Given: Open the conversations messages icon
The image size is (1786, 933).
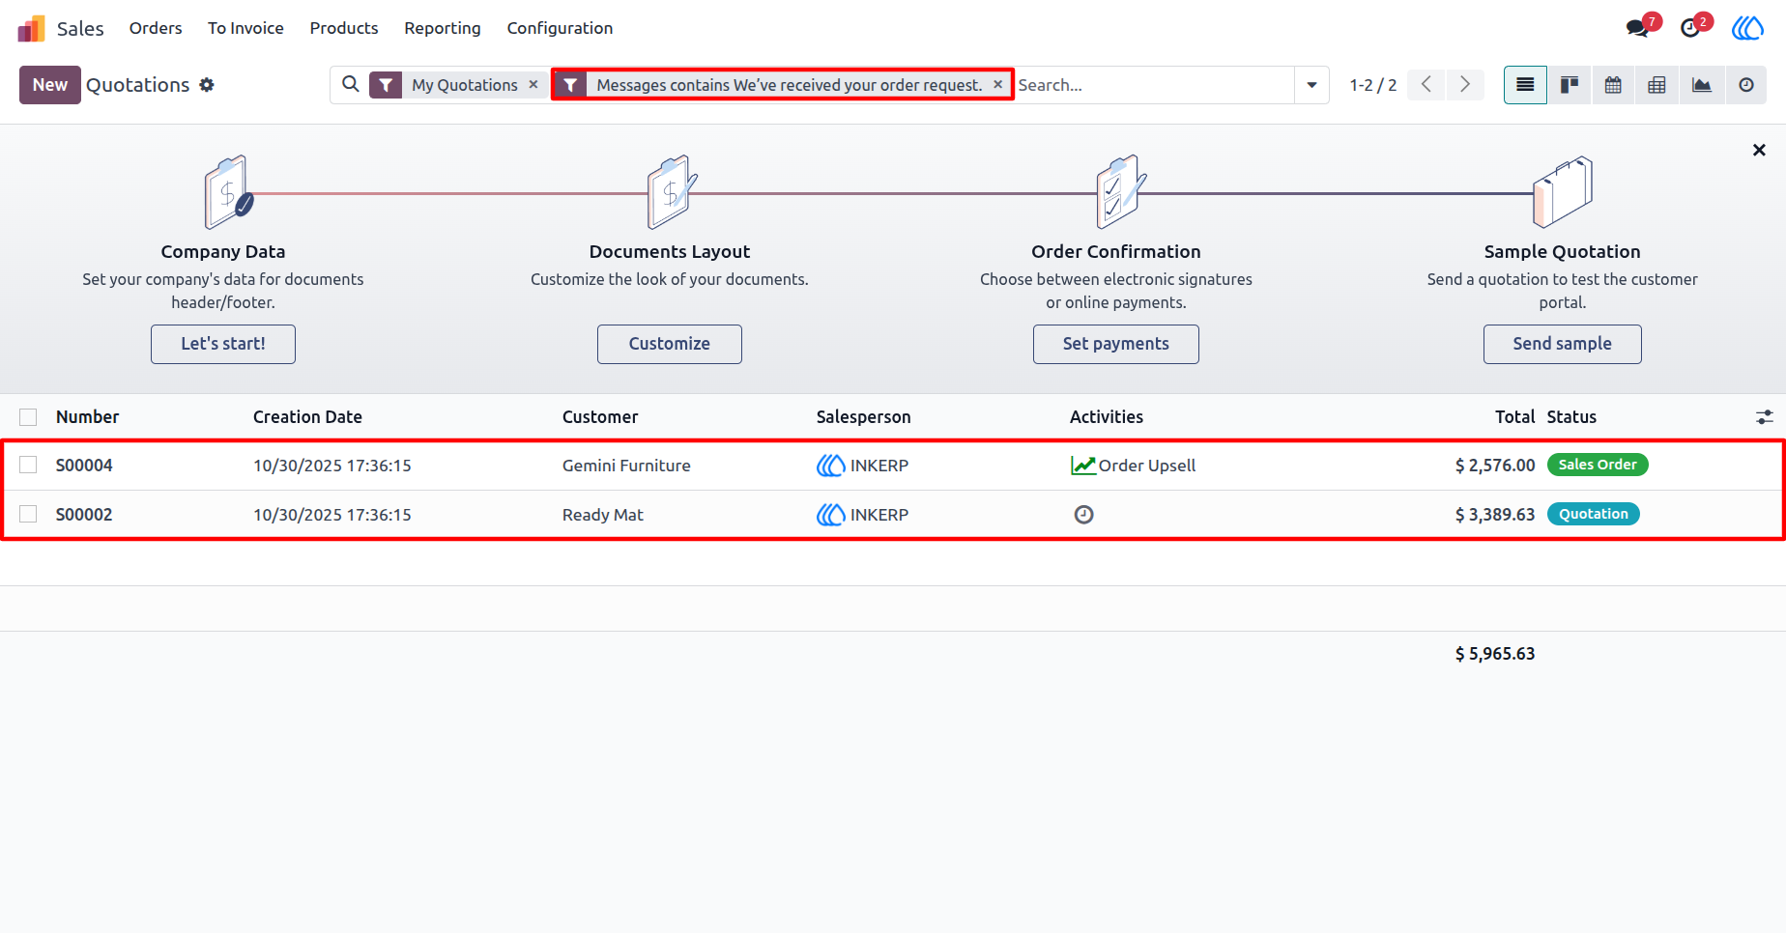Looking at the screenshot, I should 1638,28.
